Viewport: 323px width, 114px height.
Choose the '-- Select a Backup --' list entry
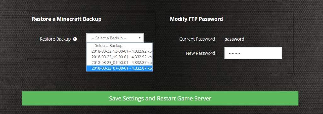pos(120,46)
